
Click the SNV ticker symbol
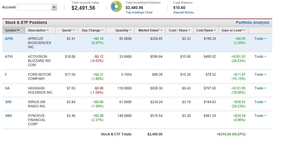point(8,116)
